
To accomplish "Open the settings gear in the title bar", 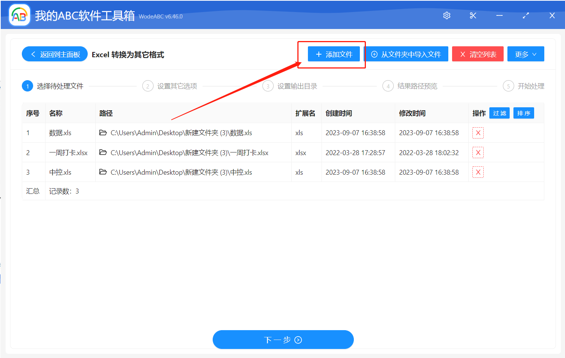I will (446, 15).
